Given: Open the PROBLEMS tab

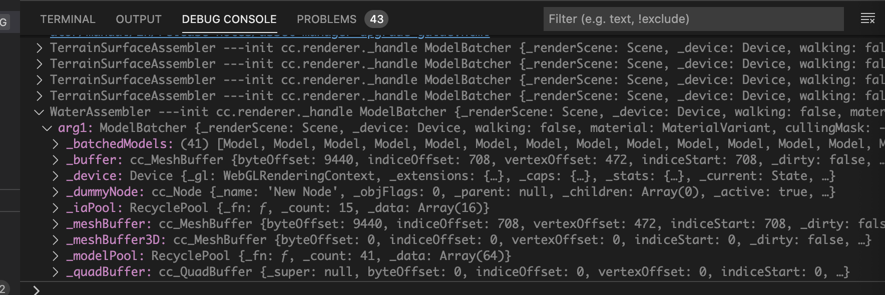Looking at the screenshot, I should (326, 19).
